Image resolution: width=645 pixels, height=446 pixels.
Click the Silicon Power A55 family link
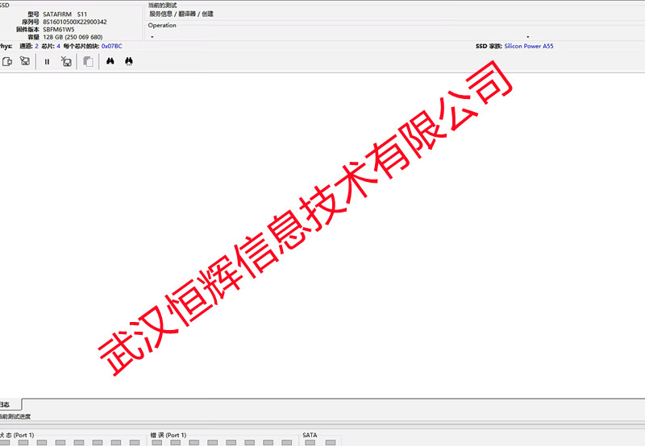(529, 46)
